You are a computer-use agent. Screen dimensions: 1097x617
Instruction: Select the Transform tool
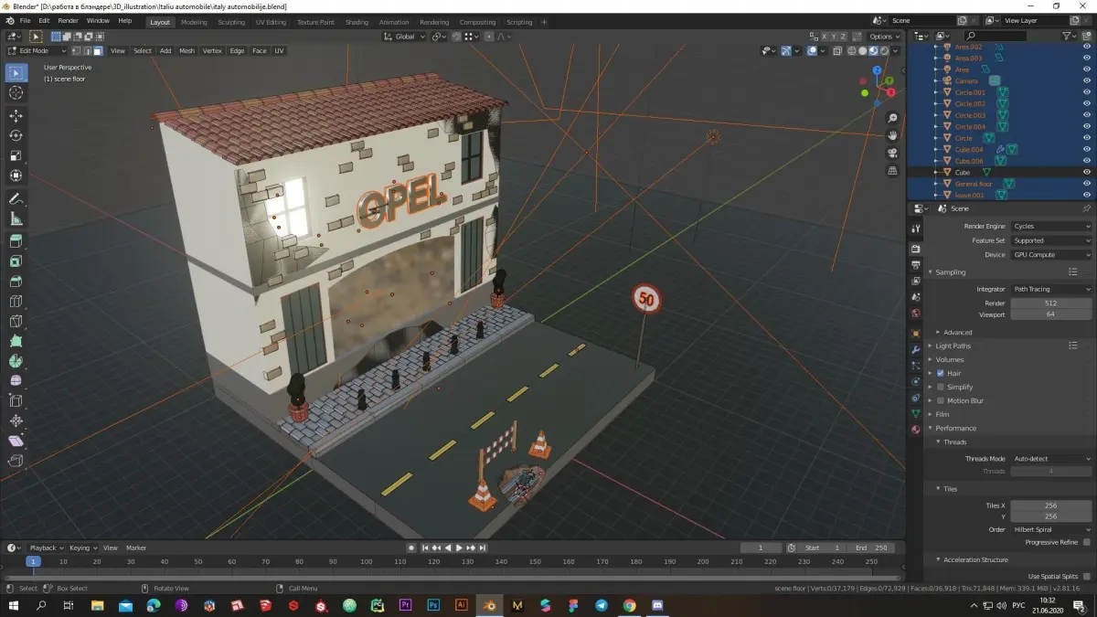16,176
